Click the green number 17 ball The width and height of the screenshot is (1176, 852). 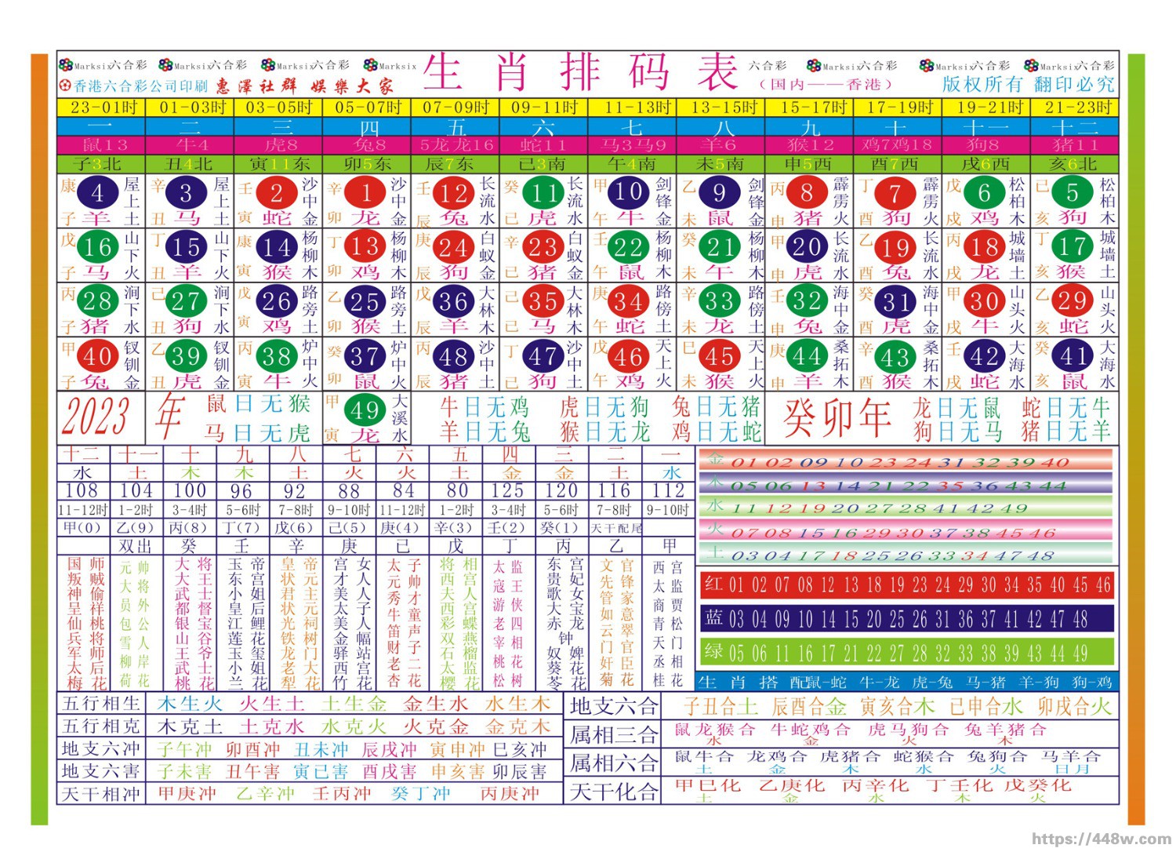tap(1073, 247)
